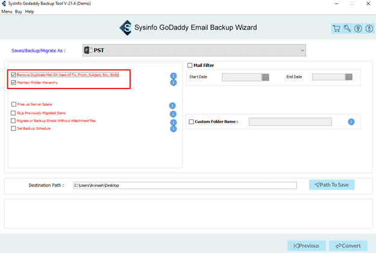
Task: Click the Start Date input field
Action: (x=242, y=77)
